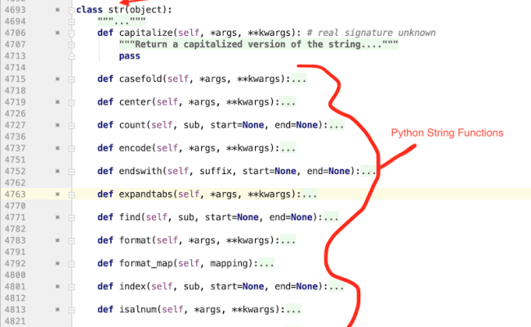Collapse the class str fold toggle
This screenshot has width=531, height=327.
71,11
